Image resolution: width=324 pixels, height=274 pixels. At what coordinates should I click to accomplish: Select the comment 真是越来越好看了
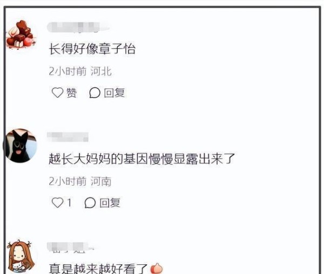pyautogui.click(x=98, y=269)
